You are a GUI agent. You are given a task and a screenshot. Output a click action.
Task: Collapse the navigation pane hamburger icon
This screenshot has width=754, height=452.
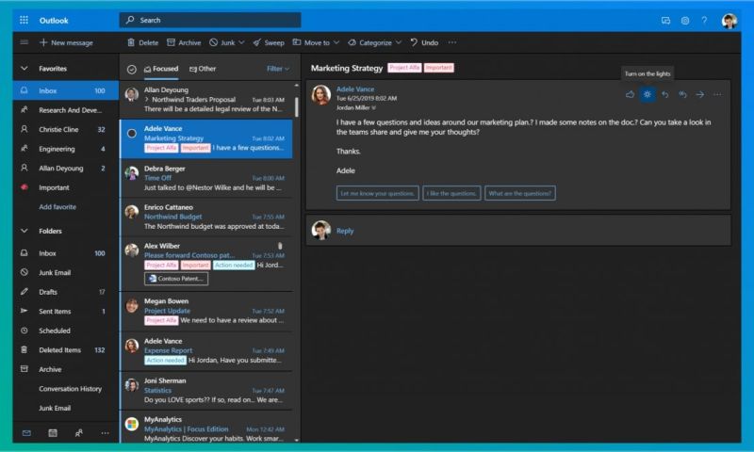(25, 42)
